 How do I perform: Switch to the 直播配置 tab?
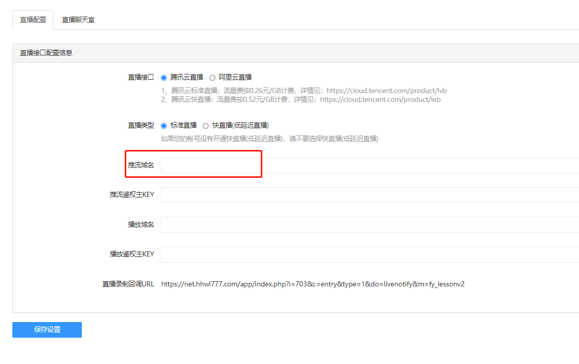tap(33, 20)
